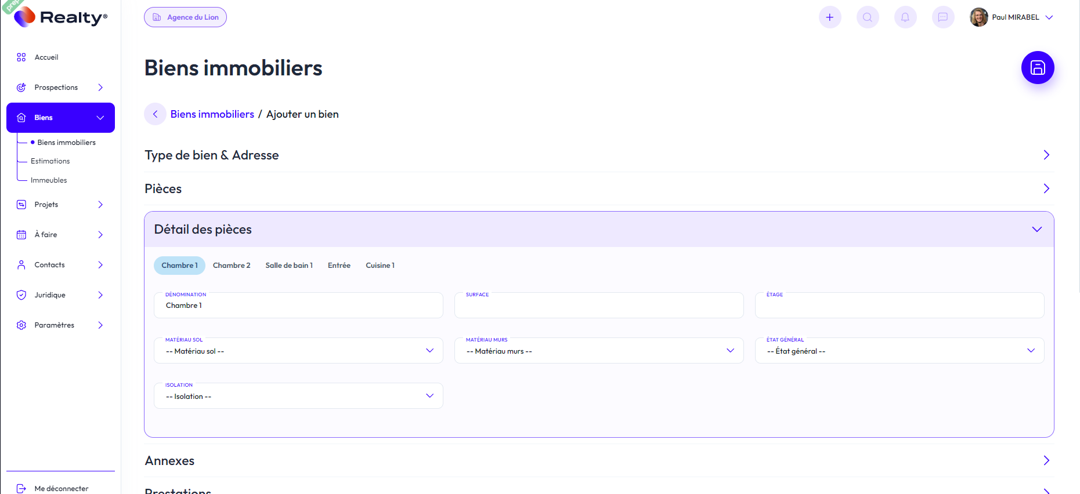Open the Isolation dropdown
This screenshot has width=1080, height=494.
pyautogui.click(x=298, y=396)
